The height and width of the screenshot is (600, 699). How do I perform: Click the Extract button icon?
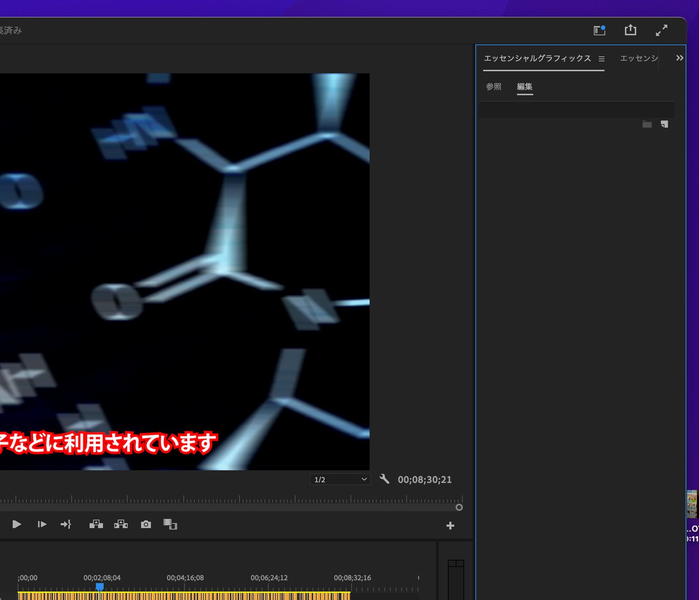pos(121,525)
